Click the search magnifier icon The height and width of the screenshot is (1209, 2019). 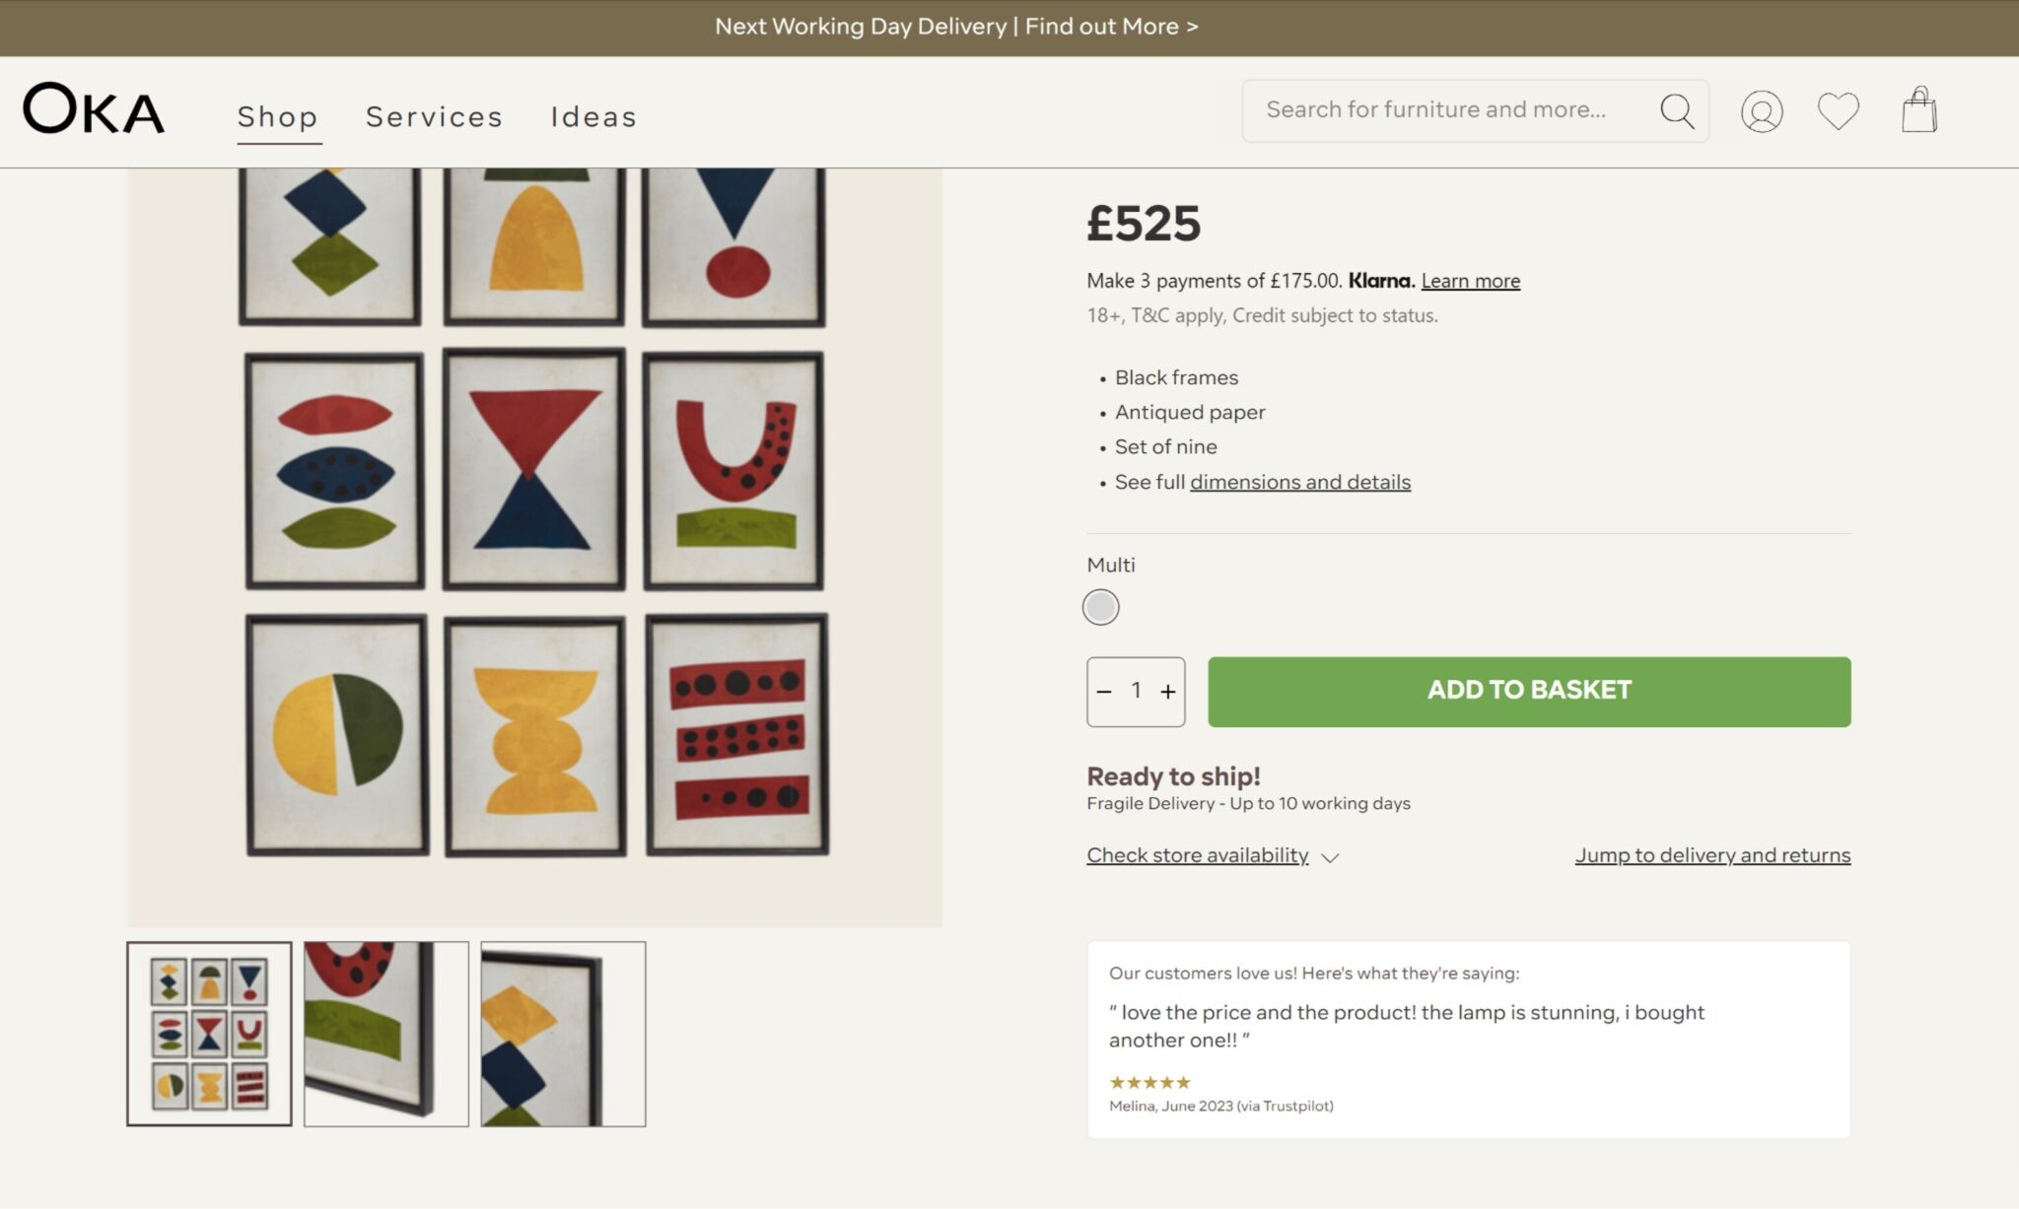tap(1677, 111)
